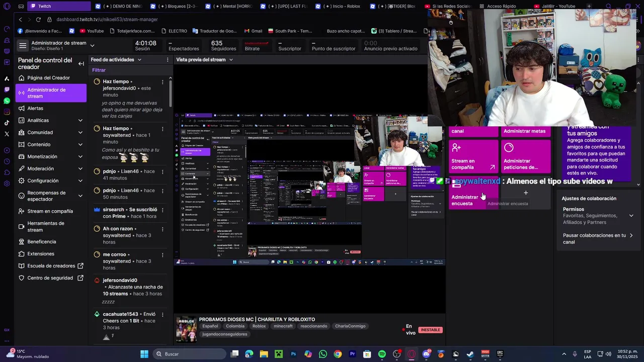Open Beneficencia sidebar item
Viewport: 644px width, 362px height.
[x=50, y=242]
